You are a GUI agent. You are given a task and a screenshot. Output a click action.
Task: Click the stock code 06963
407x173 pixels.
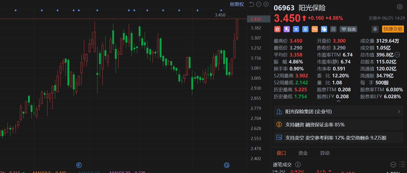(x=284, y=8)
